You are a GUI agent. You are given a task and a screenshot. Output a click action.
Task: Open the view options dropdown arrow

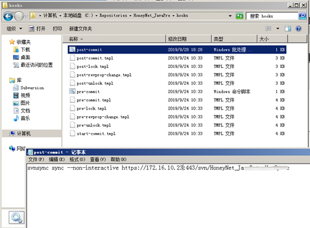pos(277,28)
